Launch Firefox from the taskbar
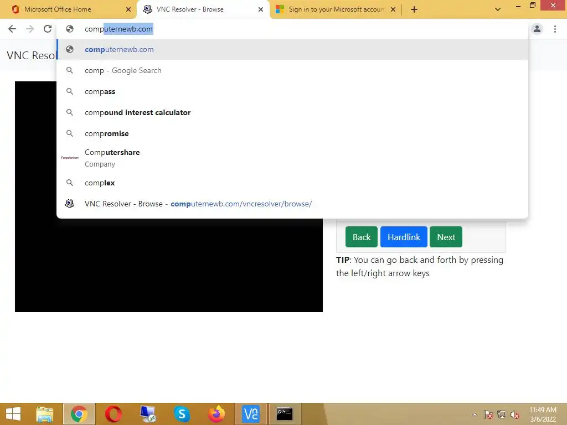This screenshot has height=425, width=567. [x=217, y=414]
